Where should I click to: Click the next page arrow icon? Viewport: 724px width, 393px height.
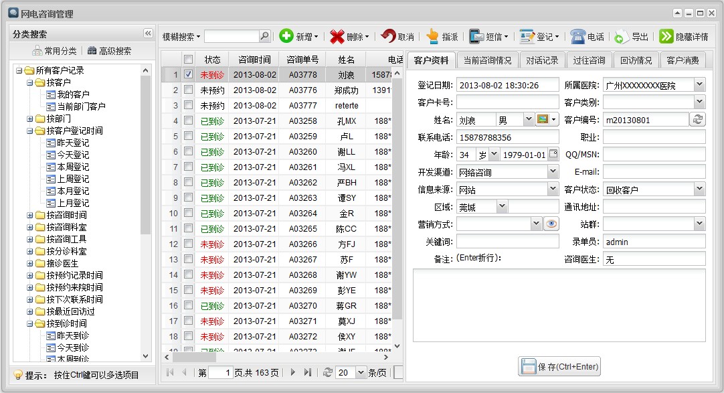pos(292,372)
